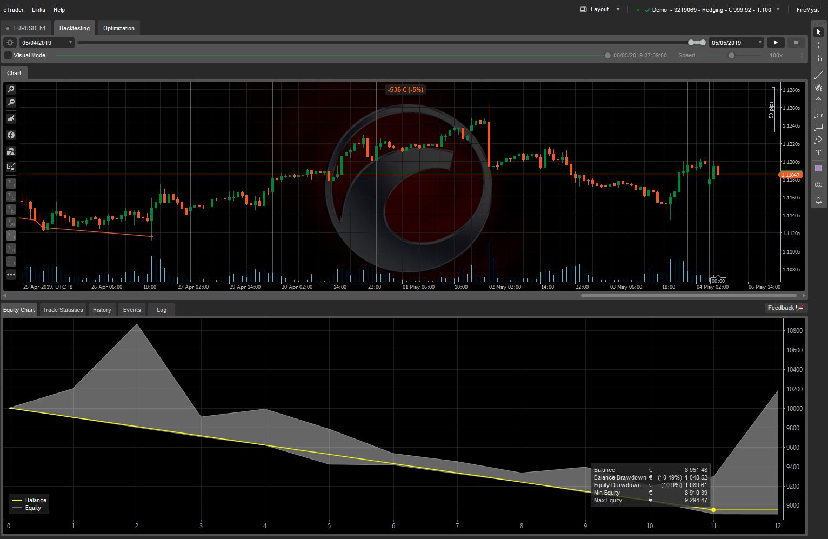Switch chart to m5 timeframe
This screenshot has width=828, height=539.
(x=11, y=196)
